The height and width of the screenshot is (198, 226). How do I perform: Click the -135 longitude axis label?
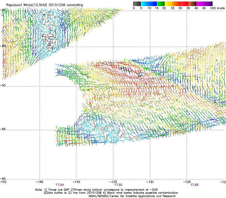[x=113, y=182]
